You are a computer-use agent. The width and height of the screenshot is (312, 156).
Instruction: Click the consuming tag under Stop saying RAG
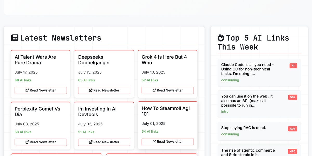point(230,134)
